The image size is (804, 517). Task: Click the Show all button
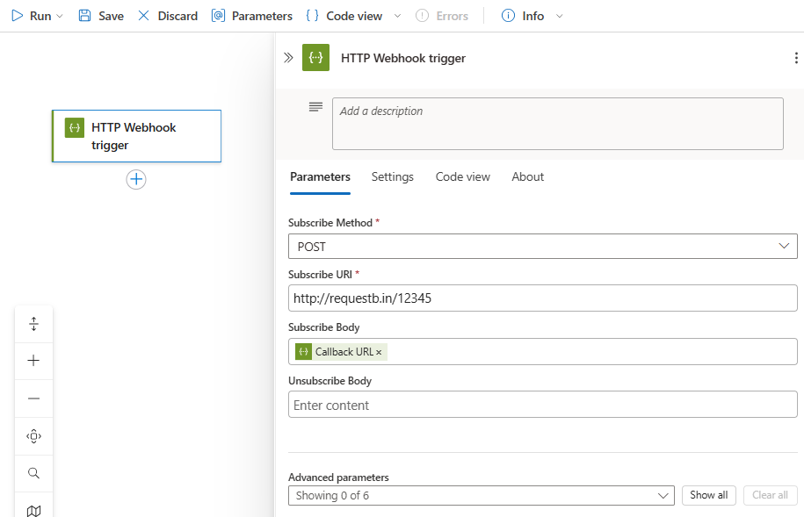pyautogui.click(x=708, y=495)
